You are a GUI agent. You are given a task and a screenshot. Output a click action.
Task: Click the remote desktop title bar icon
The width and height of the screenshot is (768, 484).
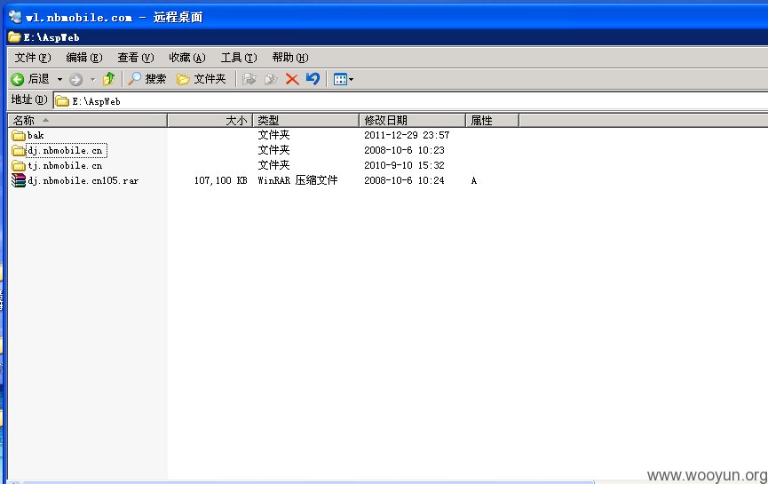[x=15, y=17]
